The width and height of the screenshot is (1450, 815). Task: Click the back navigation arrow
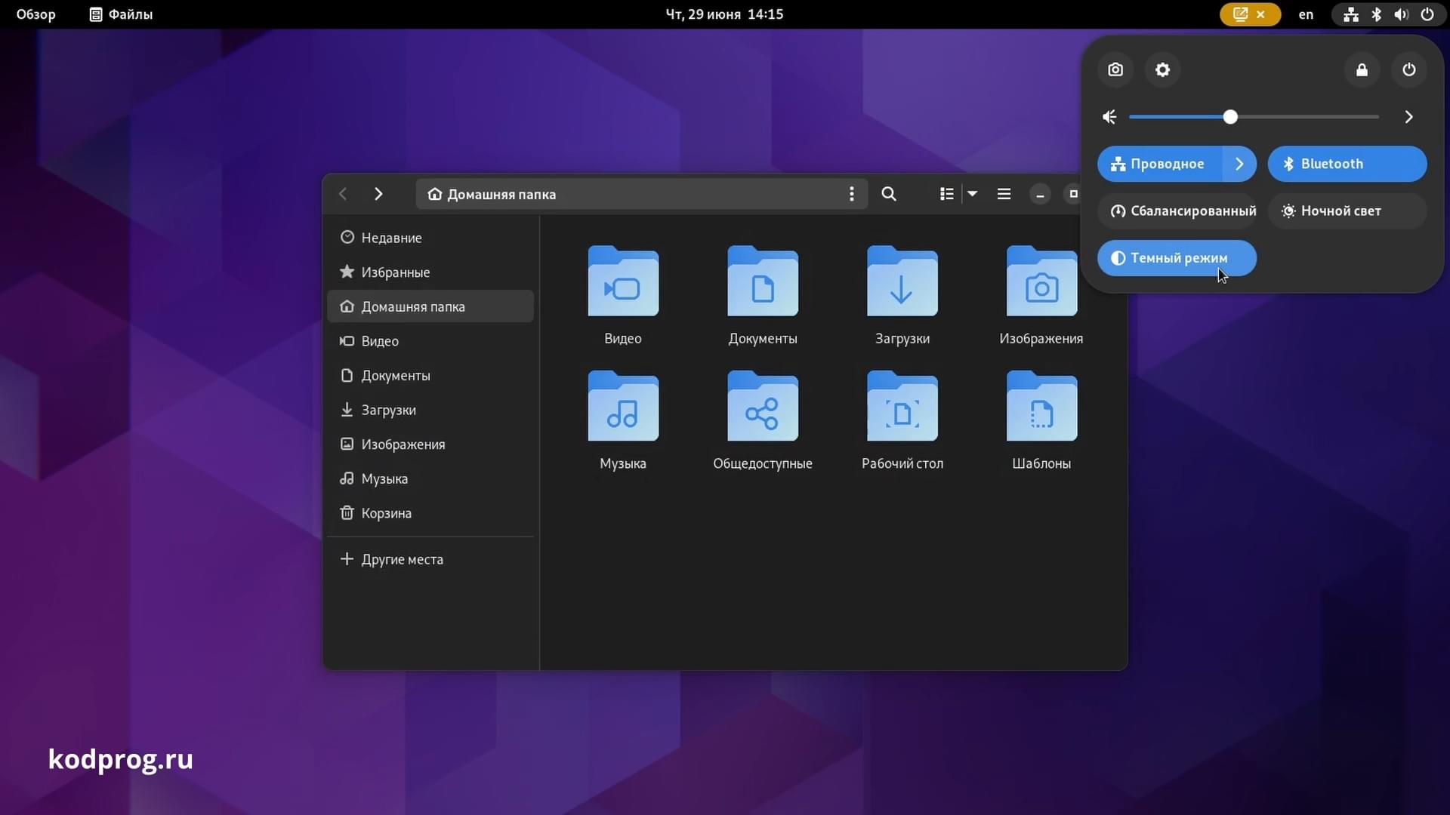(x=343, y=194)
